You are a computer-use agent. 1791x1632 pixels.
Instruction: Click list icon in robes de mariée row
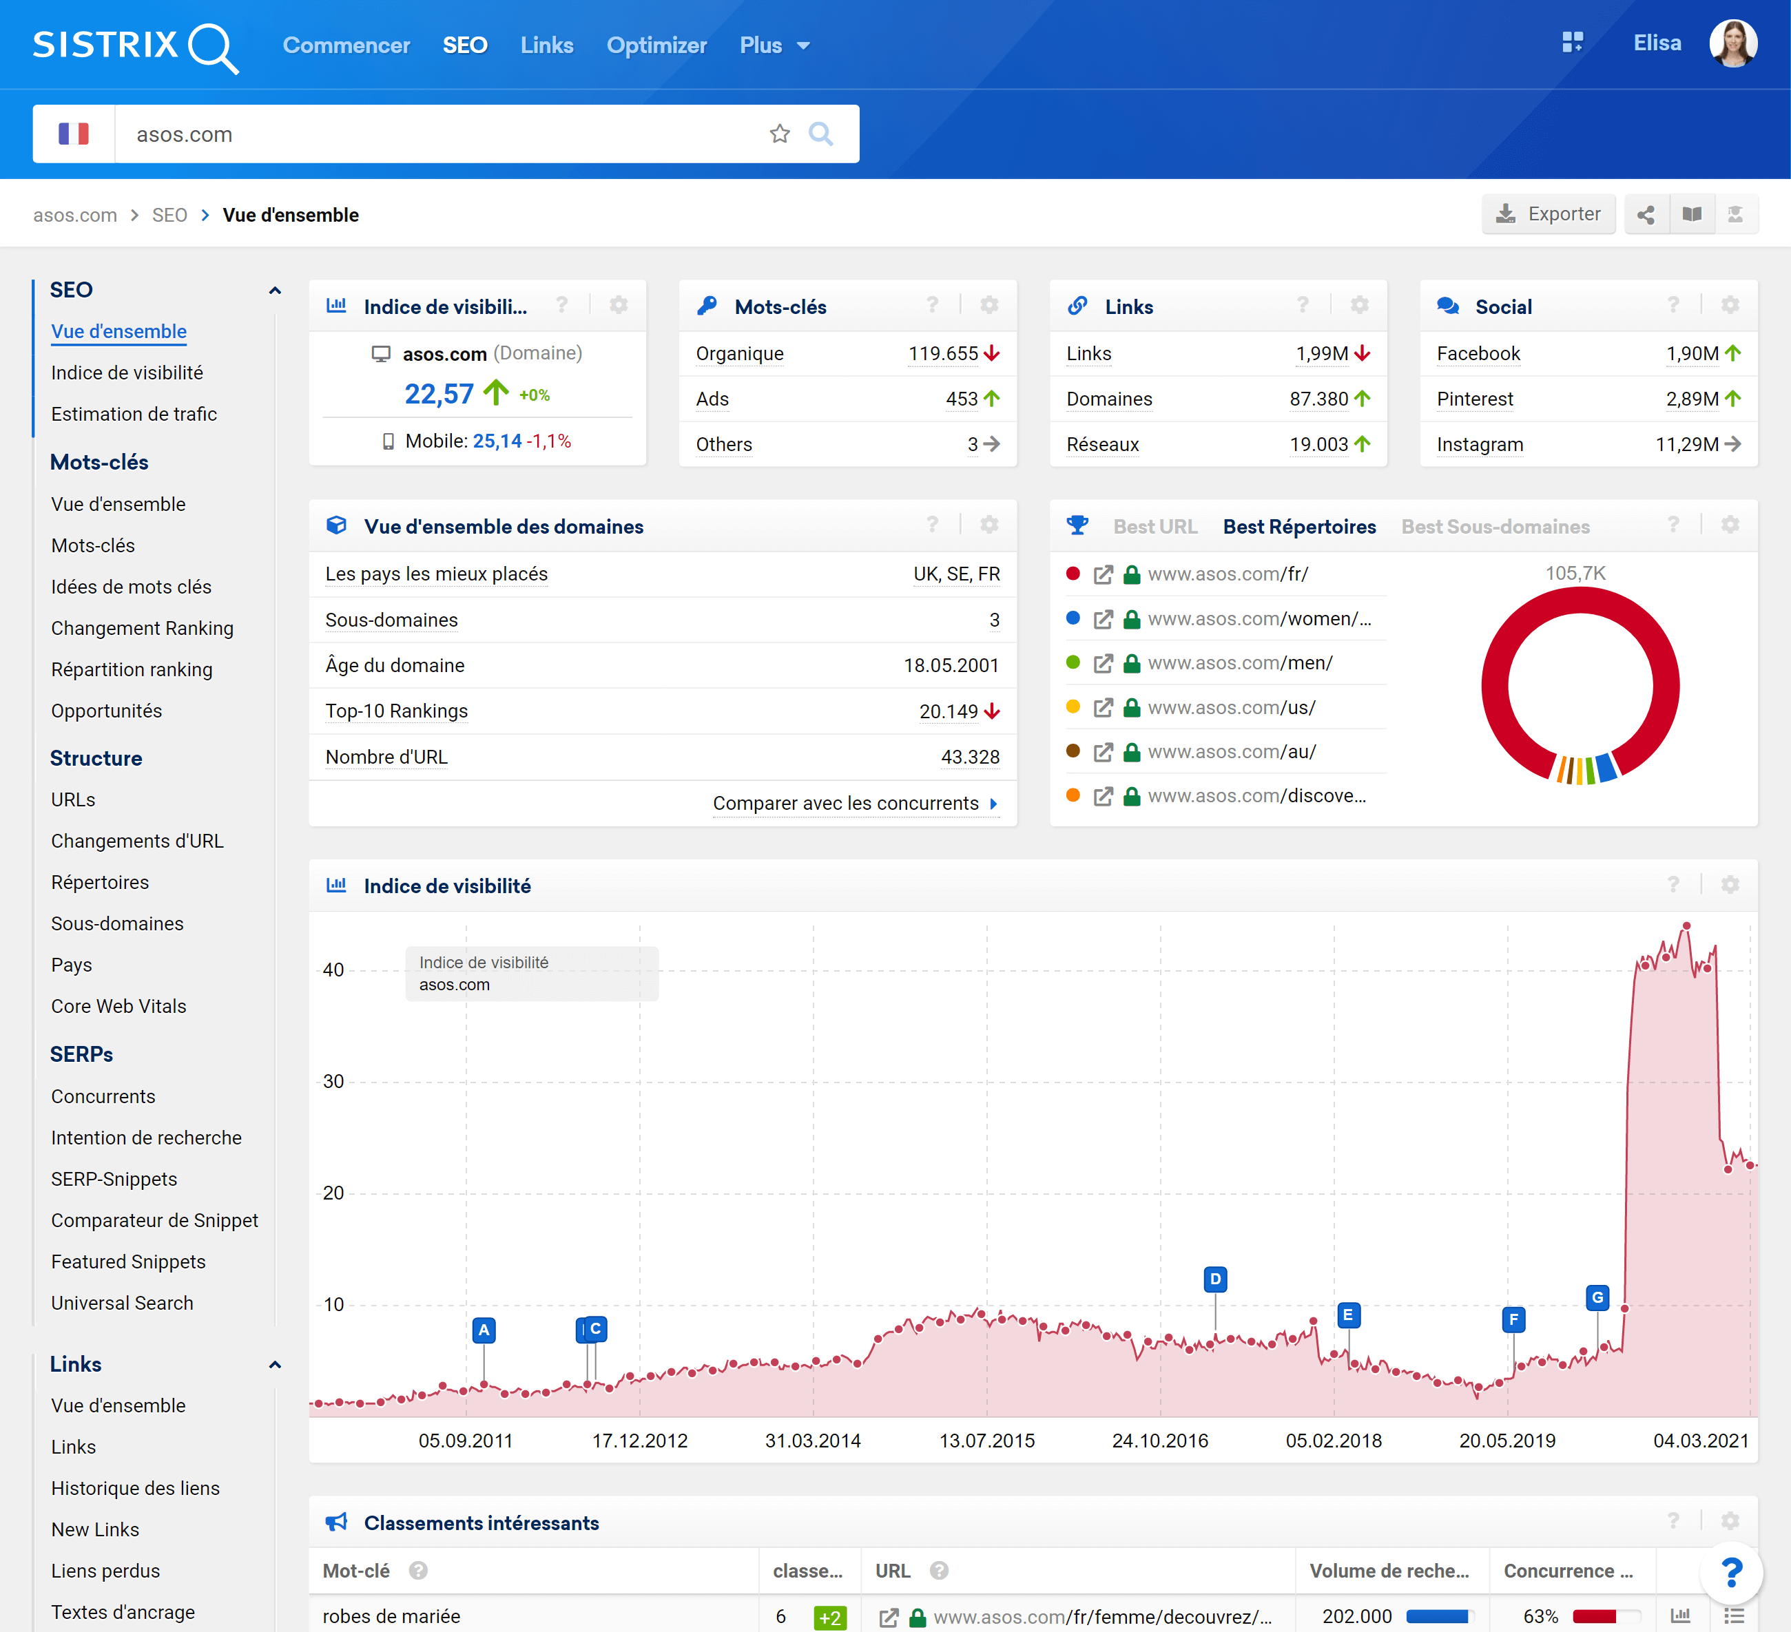[1734, 1615]
